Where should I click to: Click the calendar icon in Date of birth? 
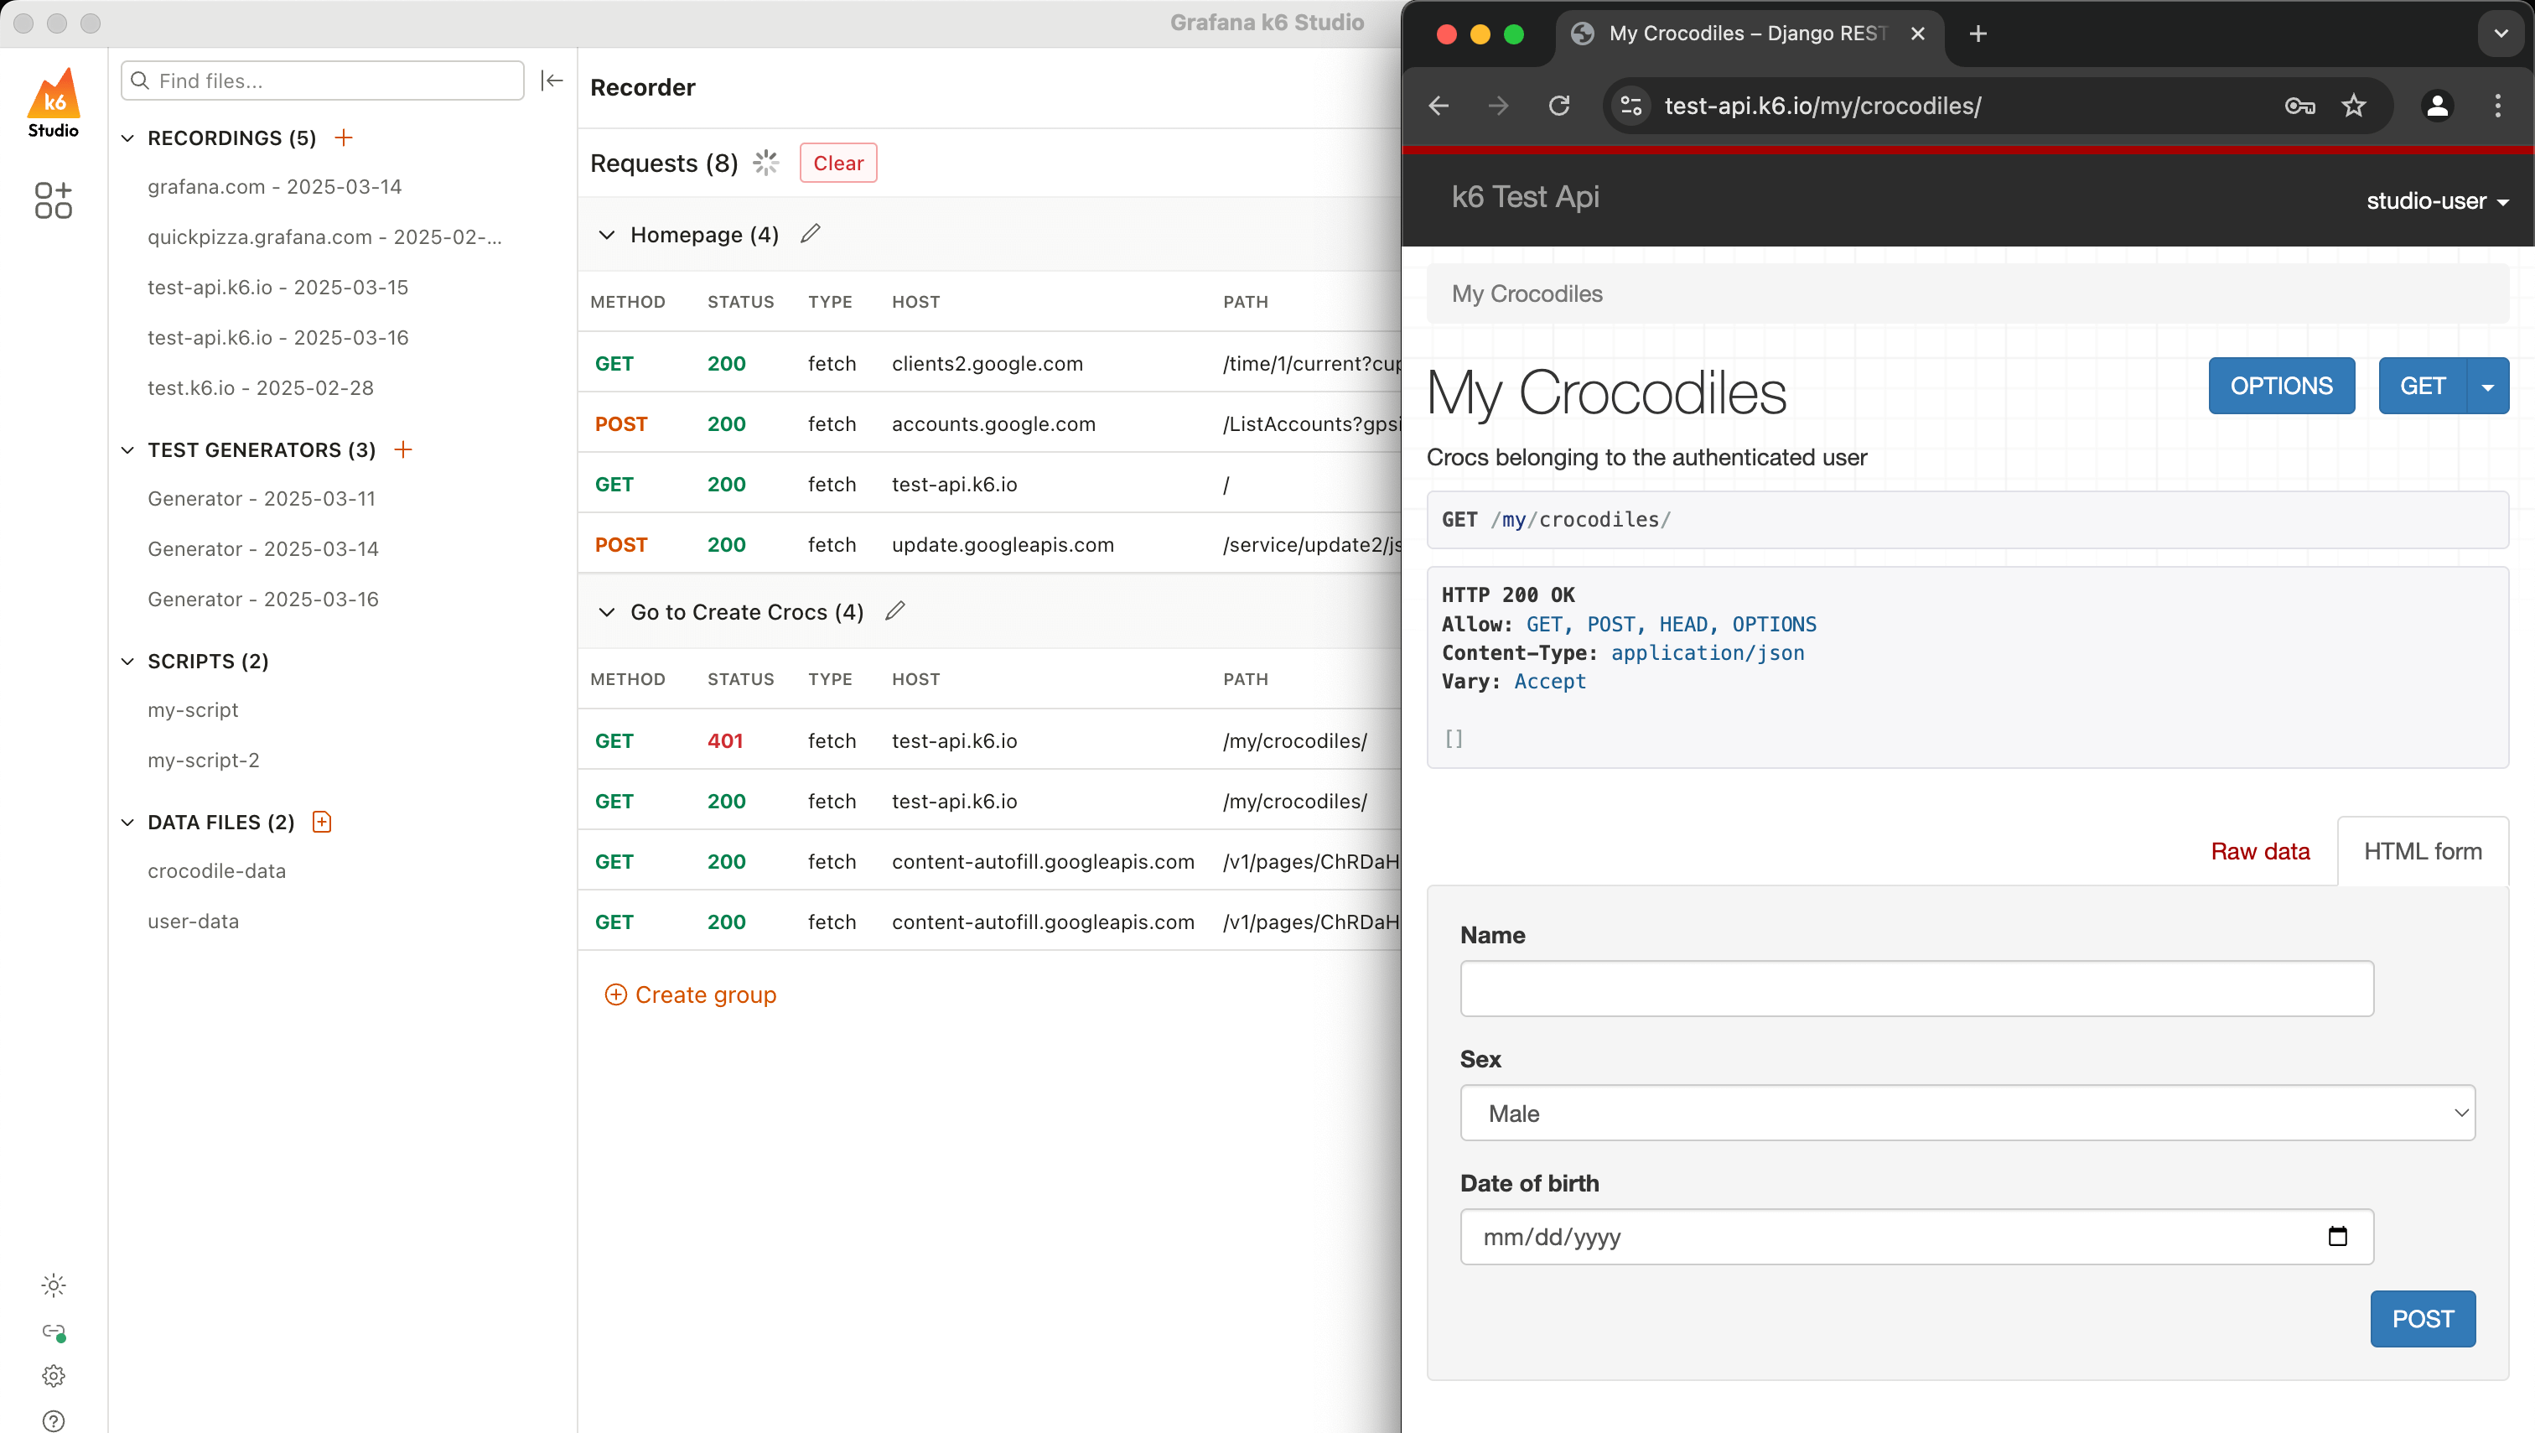point(2337,1236)
